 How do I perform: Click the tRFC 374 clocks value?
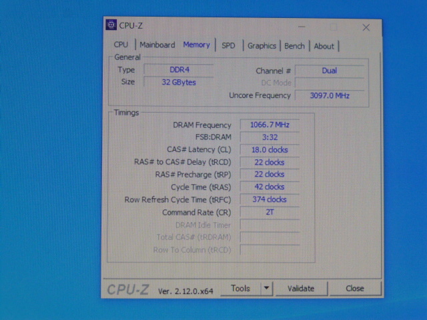pyautogui.click(x=270, y=199)
